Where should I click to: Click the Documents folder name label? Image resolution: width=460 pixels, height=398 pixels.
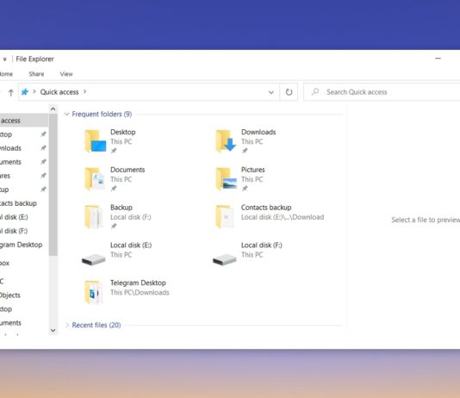(x=127, y=170)
